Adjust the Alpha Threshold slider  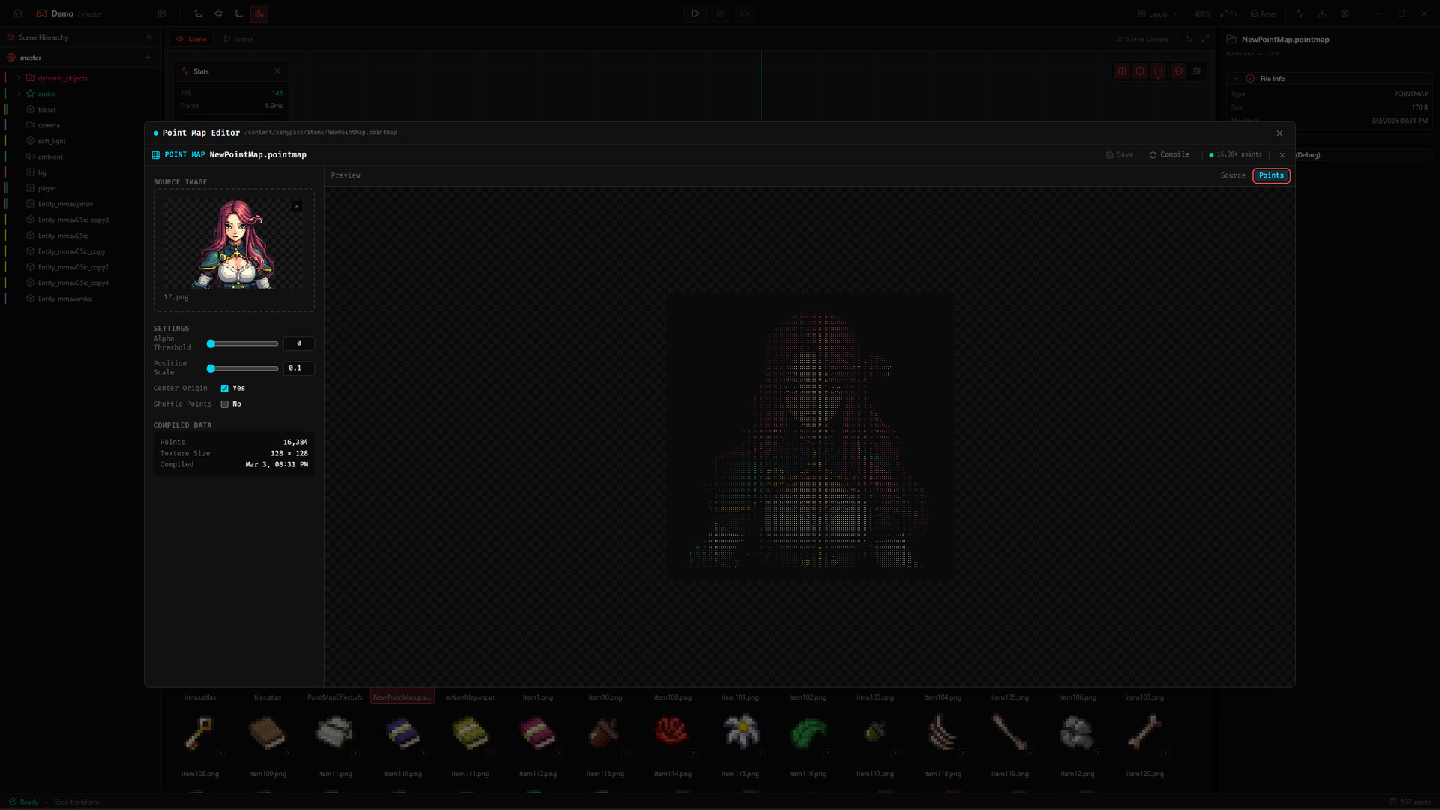[244, 343]
